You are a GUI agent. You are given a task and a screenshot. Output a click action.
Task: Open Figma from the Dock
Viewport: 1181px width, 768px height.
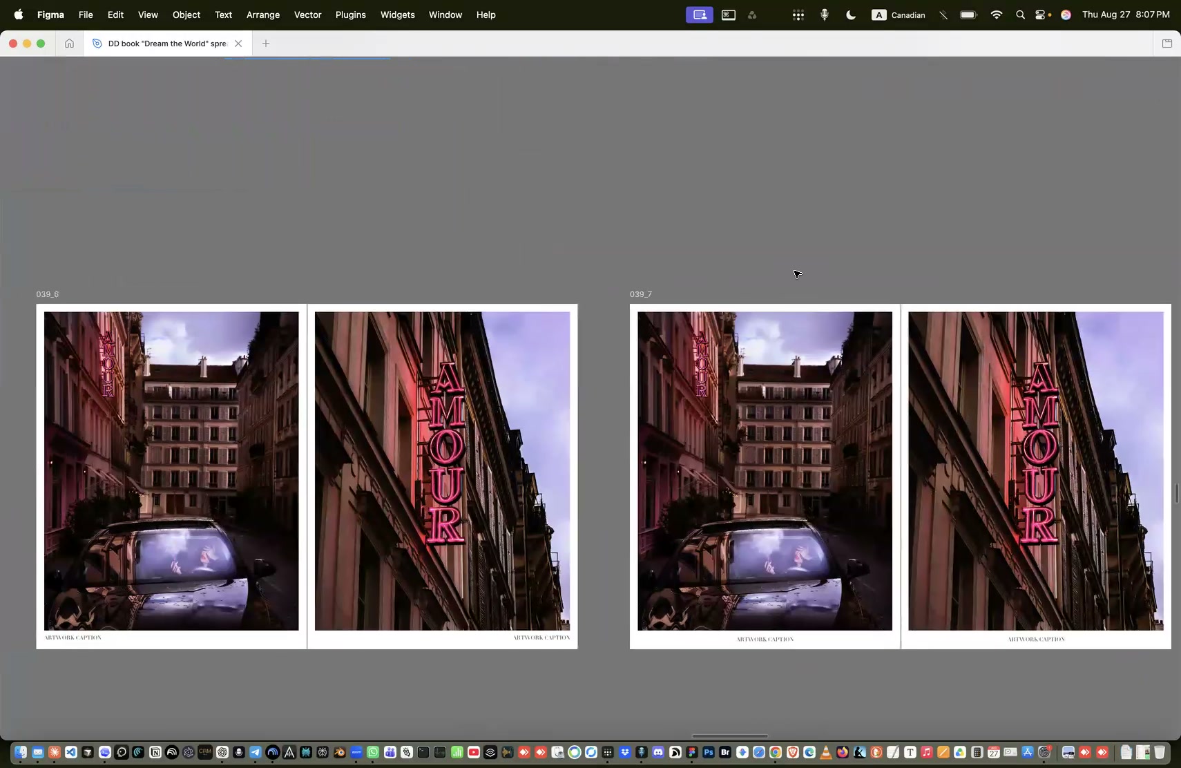click(692, 752)
